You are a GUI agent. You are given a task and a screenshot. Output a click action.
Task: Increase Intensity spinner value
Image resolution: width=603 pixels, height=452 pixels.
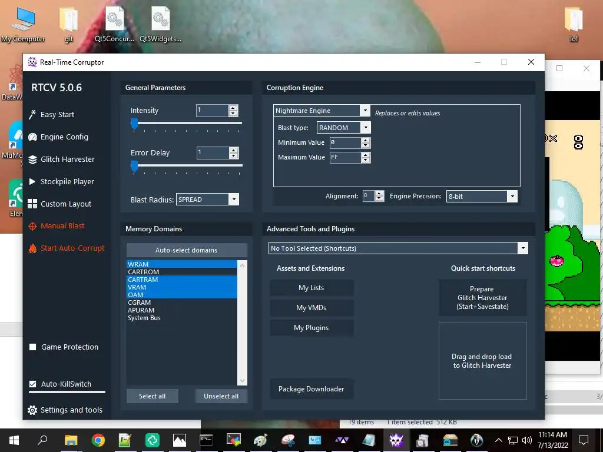coord(233,108)
